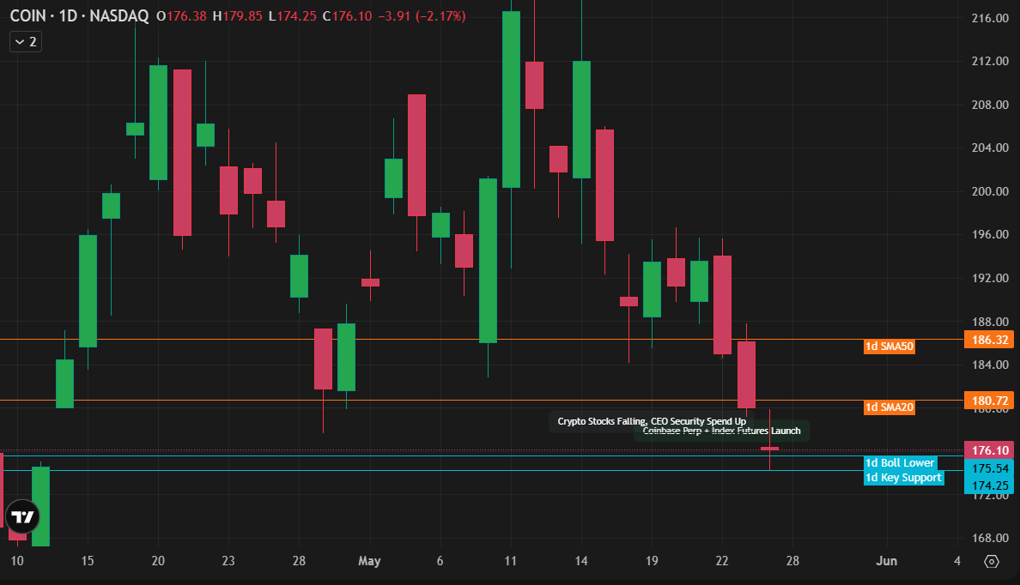The height and width of the screenshot is (585, 1020).
Task: Click the open value O176.38 in header
Action: (x=181, y=15)
